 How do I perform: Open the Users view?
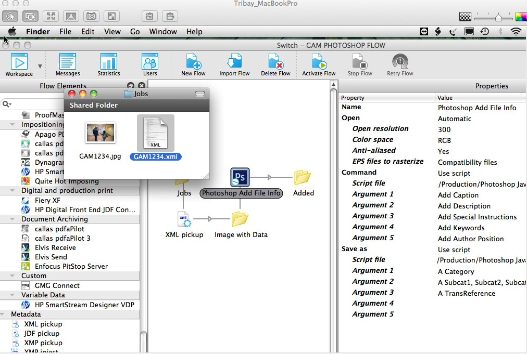coord(150,65)
